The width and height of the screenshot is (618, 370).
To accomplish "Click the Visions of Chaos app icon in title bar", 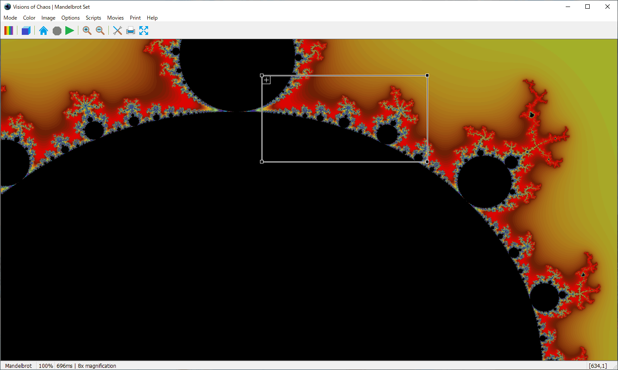I will pos(7,7).
